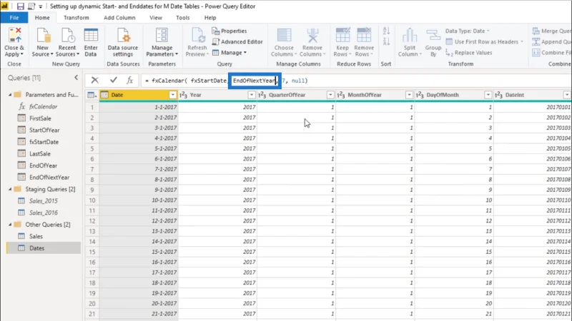Image resolution: width=572 pixels, height=321 pixels.
Task: Confirm the formula with the checkmark icon
Action: 114,80
